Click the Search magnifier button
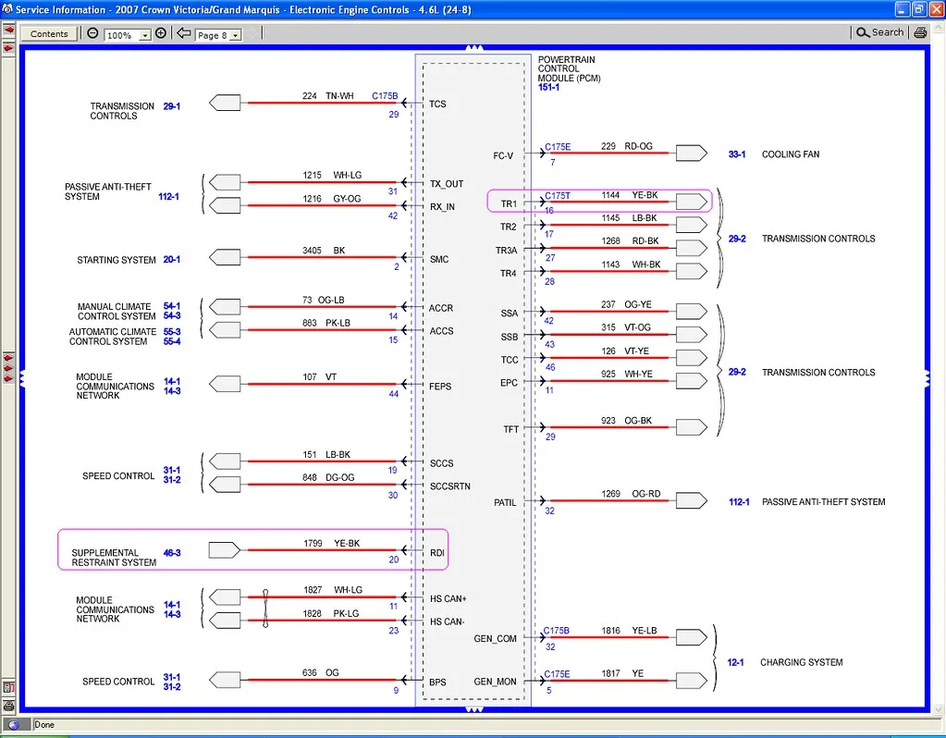This screenshot has height=738, width=946. click(880, 32)
